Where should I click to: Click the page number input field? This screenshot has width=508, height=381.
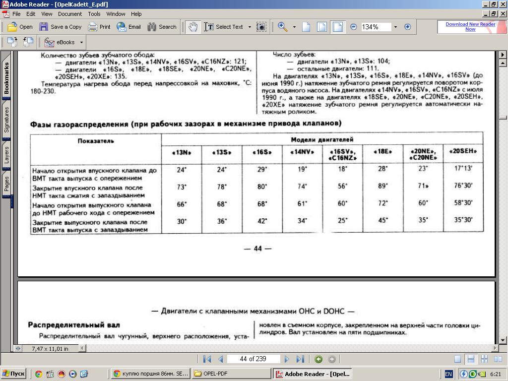pyautogui.click(x=253, y=359)
